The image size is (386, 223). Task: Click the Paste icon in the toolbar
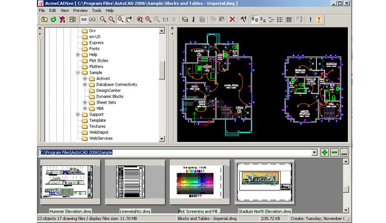[222, 19]
